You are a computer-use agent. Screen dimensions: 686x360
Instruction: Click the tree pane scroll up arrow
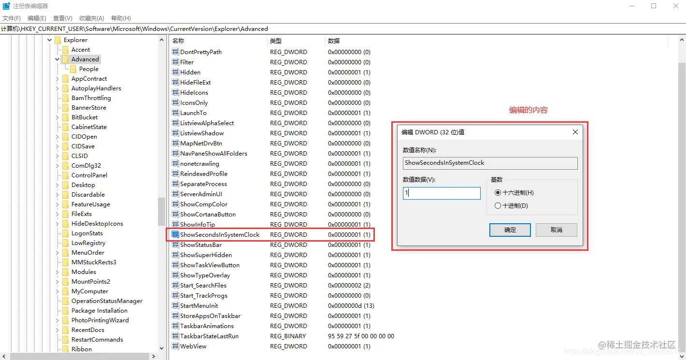(162, 40)
